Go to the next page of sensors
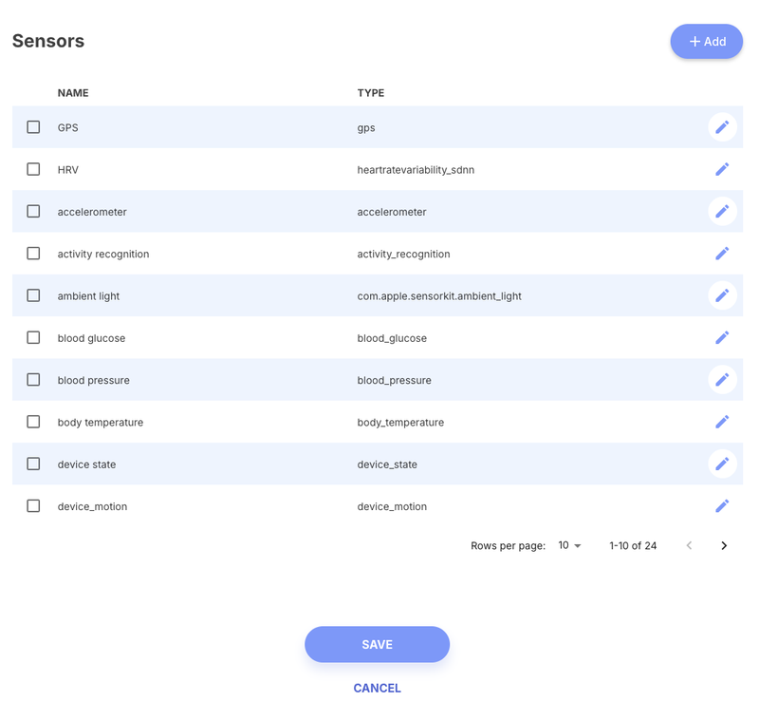The image size is (759, 701). (x=724, y=545)
